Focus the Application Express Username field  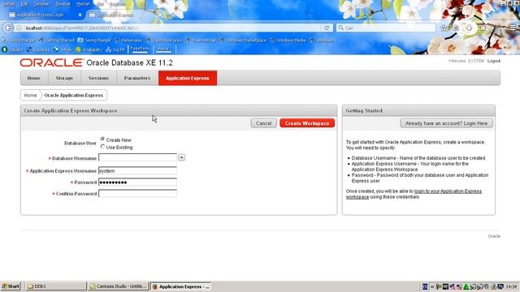click(137, 171)
